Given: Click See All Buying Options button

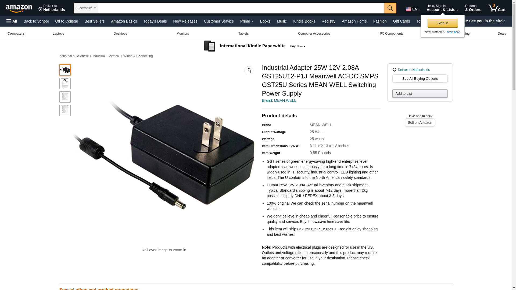Looking at the screenshot, I should click(x=420, y=79).
